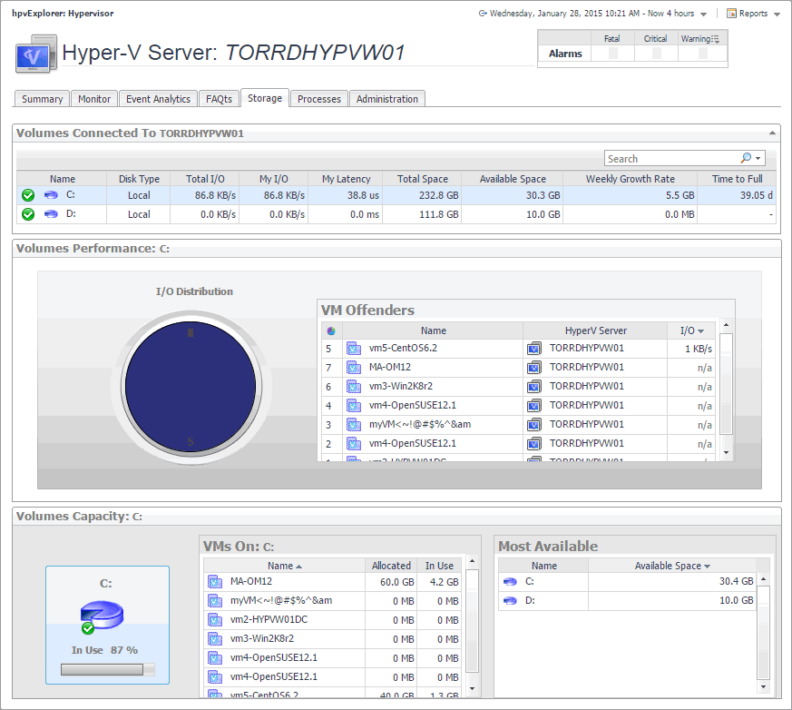This screenshot has width=792, height=710.
Task: Sort volumes by Weekly Growth Rate column
Action: 630,179
